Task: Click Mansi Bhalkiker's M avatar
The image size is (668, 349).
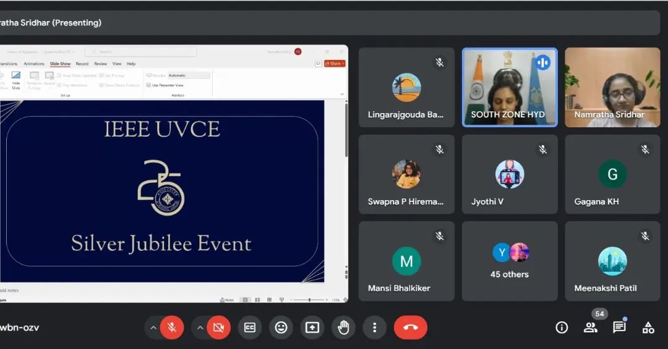Action: [406, 261]
